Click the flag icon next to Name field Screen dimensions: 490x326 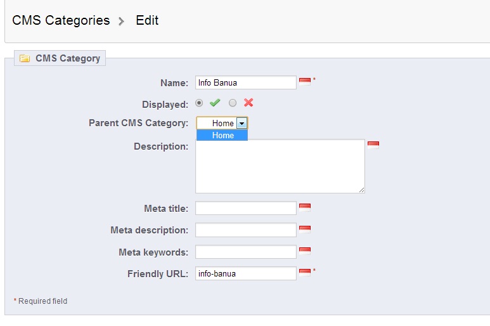click(305, 81)
